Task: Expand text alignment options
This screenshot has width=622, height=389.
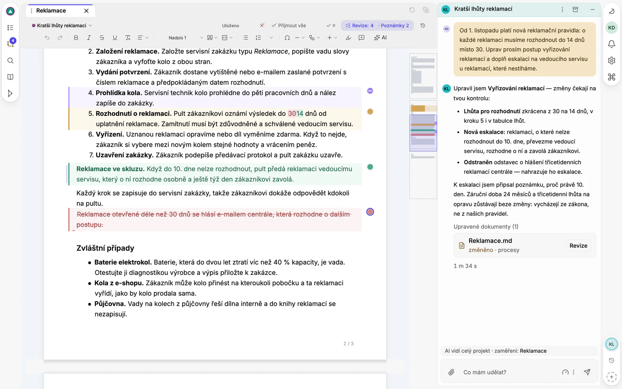Action: coord(143,38)
